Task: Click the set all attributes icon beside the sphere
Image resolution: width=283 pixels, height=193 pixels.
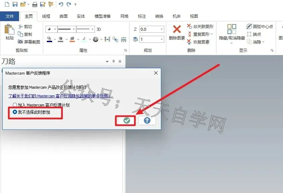Action: pyautogui.click(x=107, y=39)
